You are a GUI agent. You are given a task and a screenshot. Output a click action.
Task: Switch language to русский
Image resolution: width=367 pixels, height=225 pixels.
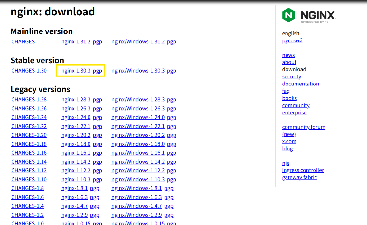pos(292,40)
